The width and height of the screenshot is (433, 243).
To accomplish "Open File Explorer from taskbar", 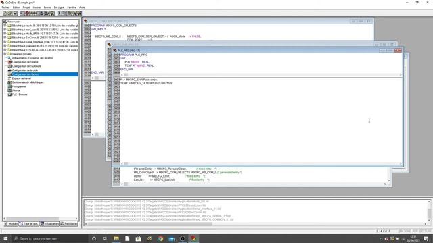I will pyautogui.click(x=116, y=238).
